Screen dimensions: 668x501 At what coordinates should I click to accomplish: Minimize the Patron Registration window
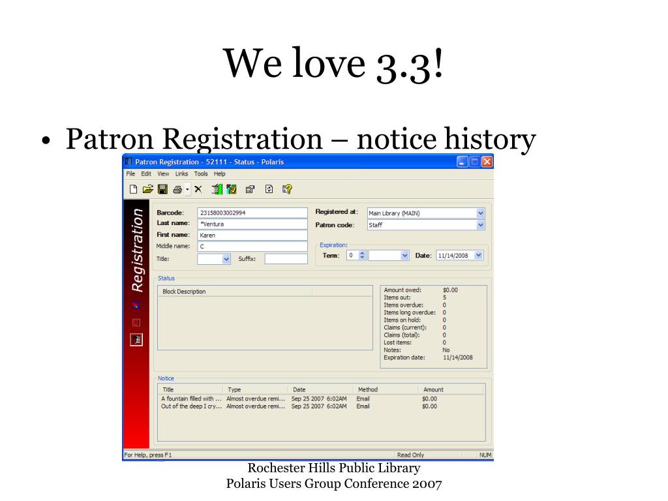(463, 162)
